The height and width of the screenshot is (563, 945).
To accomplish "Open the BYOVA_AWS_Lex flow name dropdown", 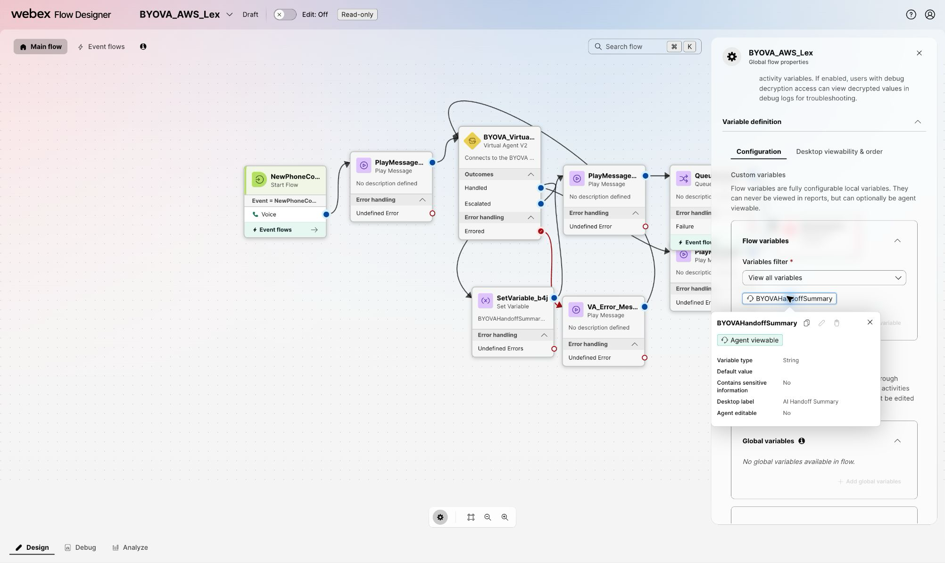I will click(x=230, y=15).
